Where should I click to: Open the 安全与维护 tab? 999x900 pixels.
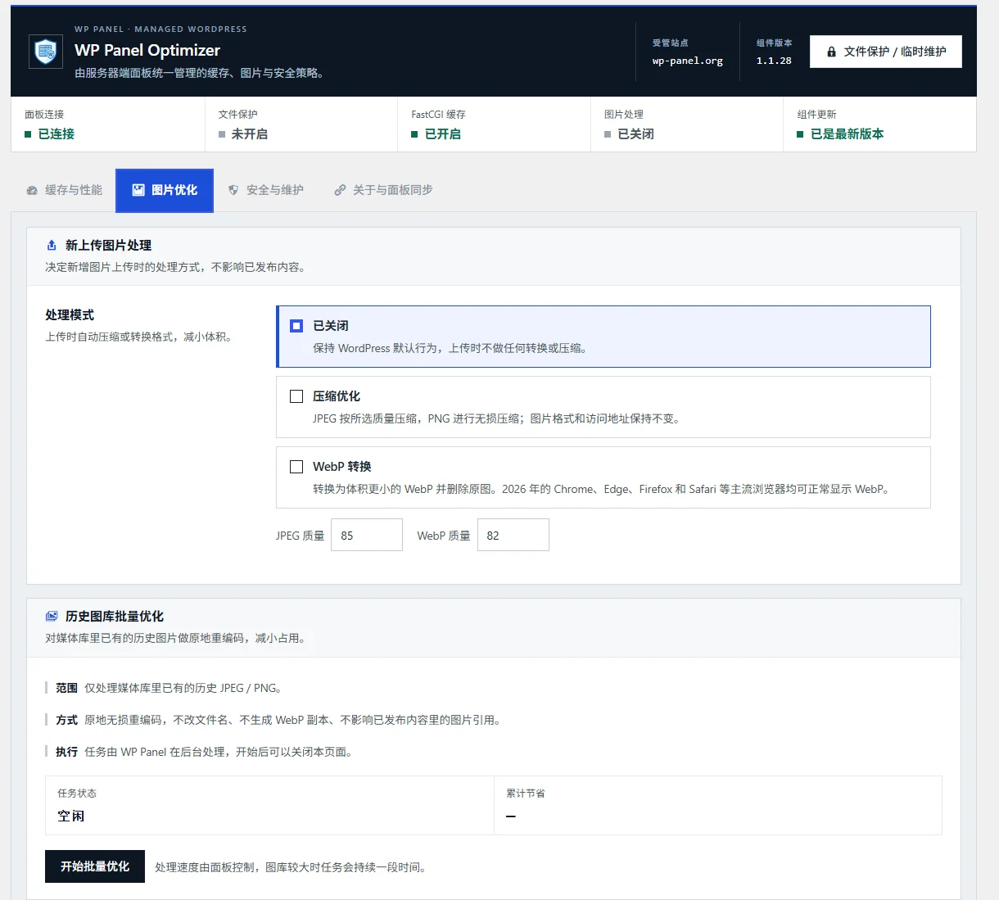(266, 190)
